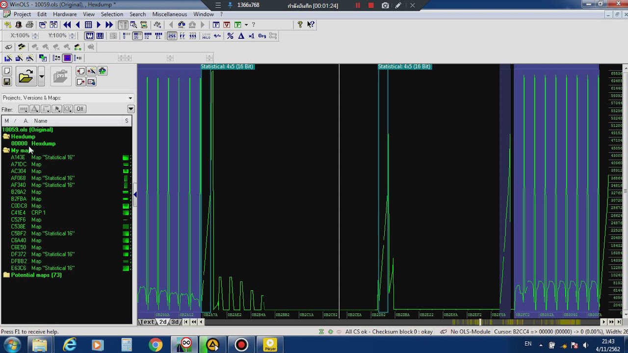Click the All CS ok checksum status
The width and height of the screenshot is (628, 353).
(x=389, y=332)
